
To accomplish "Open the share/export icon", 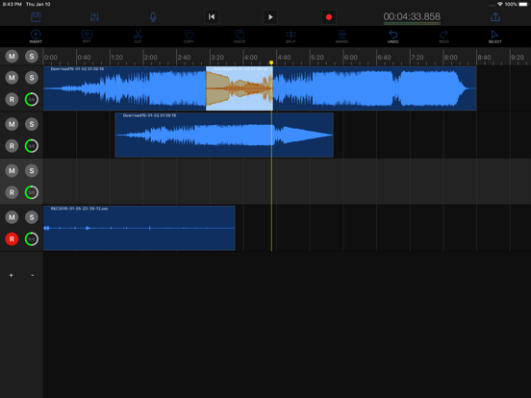I will tap(495, 17).
